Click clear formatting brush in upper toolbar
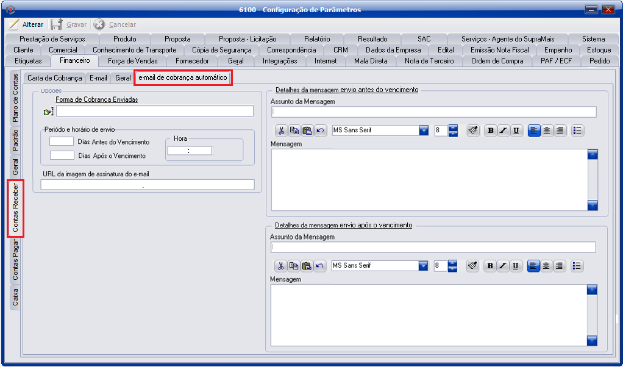623x367 pixels. pyautogui.click(x=473, y=130)
